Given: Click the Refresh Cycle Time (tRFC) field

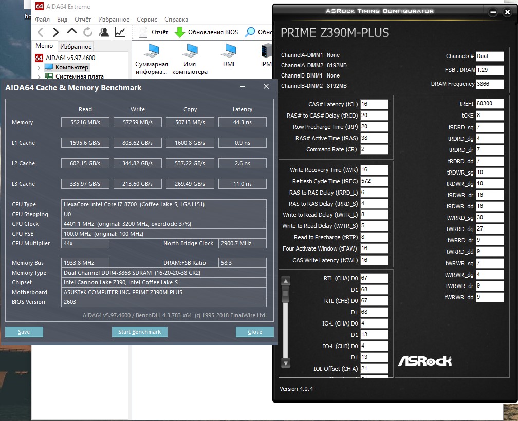Looking at the screenshot, I should pyautogui.click(x=374, y=181).
